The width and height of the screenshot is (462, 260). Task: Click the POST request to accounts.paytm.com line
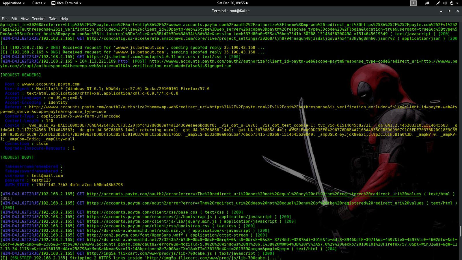pos(229,64)
